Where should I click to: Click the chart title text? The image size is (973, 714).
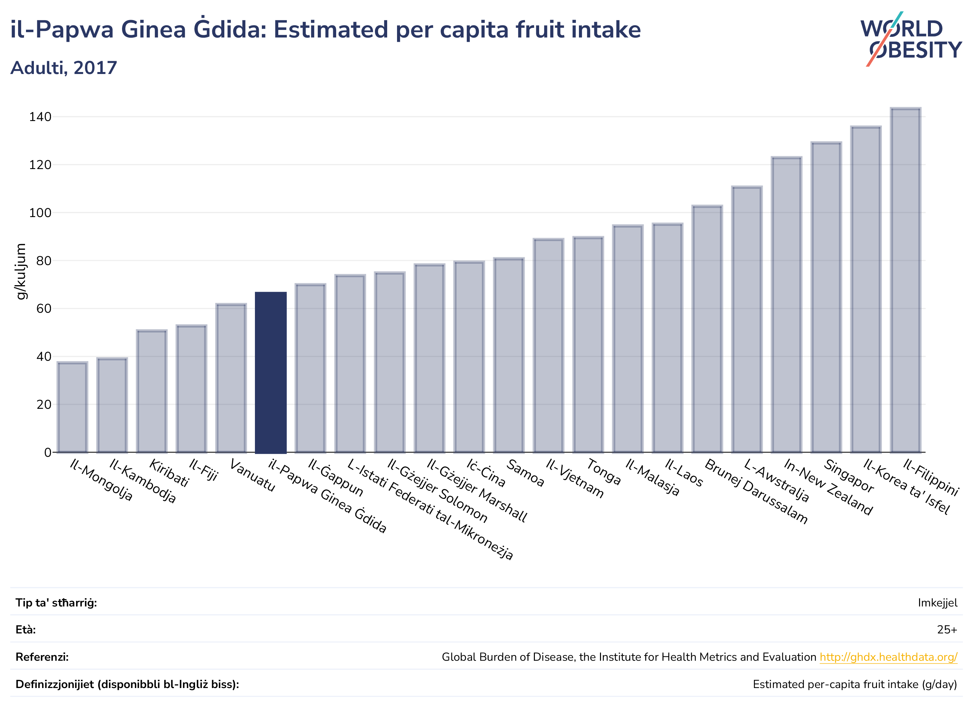pyautogui.click(x=326, y=29)
